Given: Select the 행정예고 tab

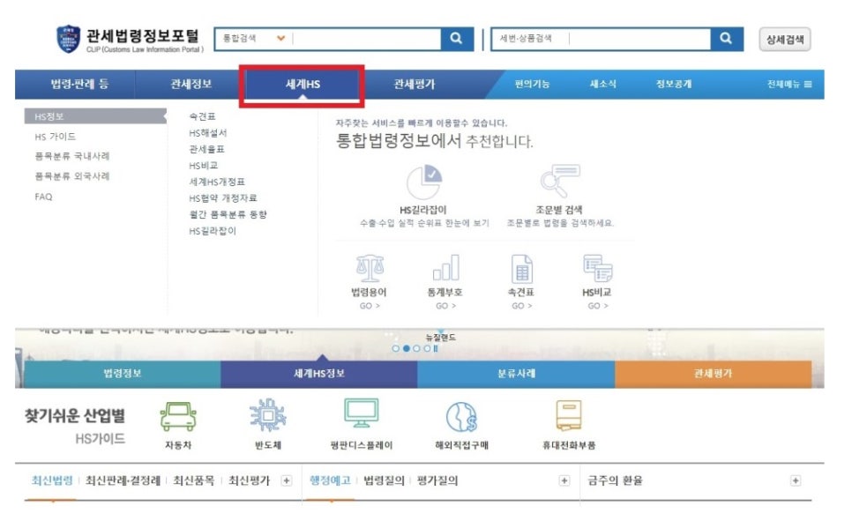Looking at the screenshot, I should [331, 480].
